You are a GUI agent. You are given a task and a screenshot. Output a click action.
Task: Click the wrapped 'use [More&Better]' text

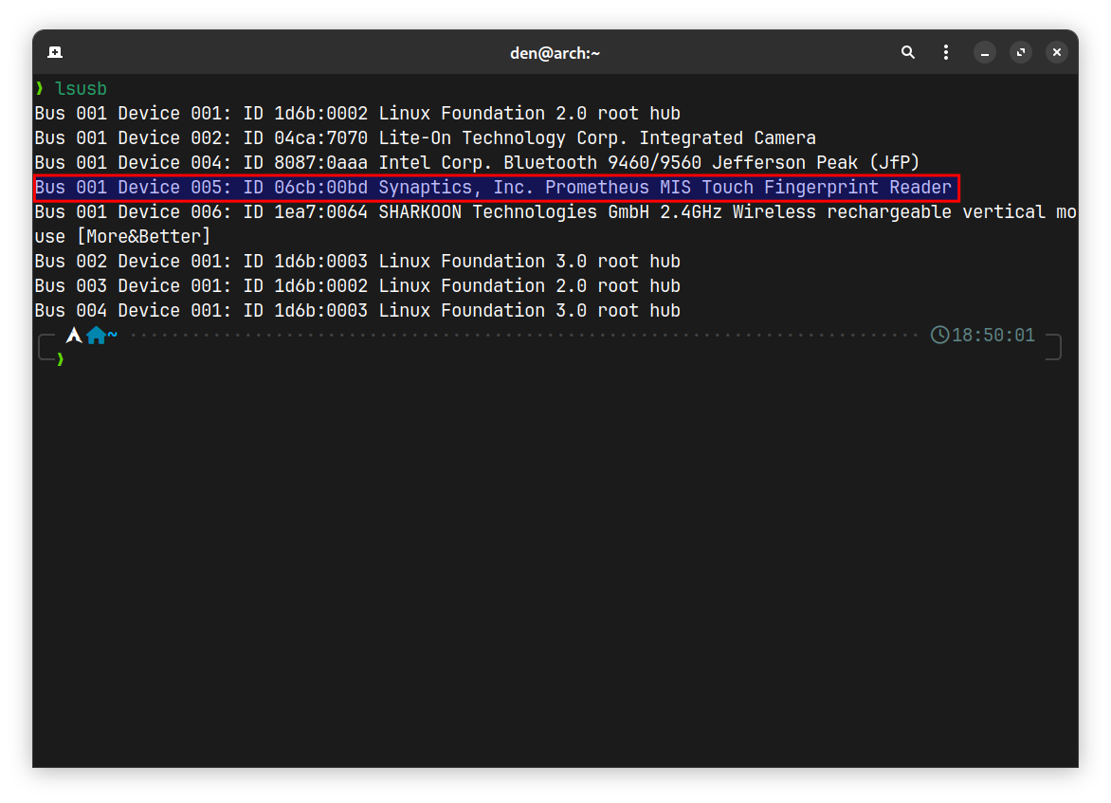pos(122,237)
